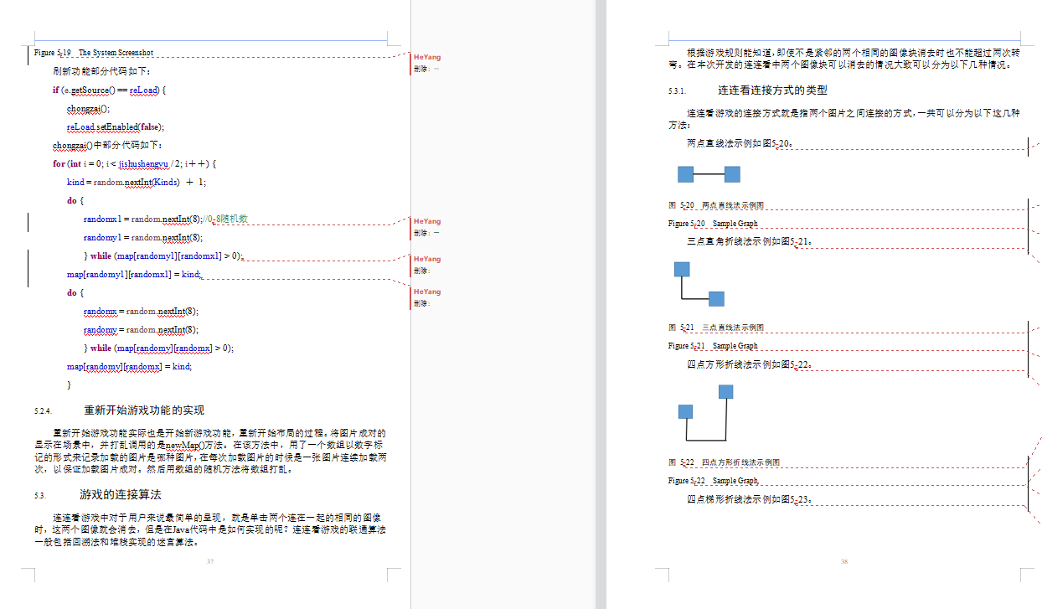Select right blue square in Figure 5-20 diagram
Image resolution: width=1042 pixels, height=609 pixels.
pos(732,174)
